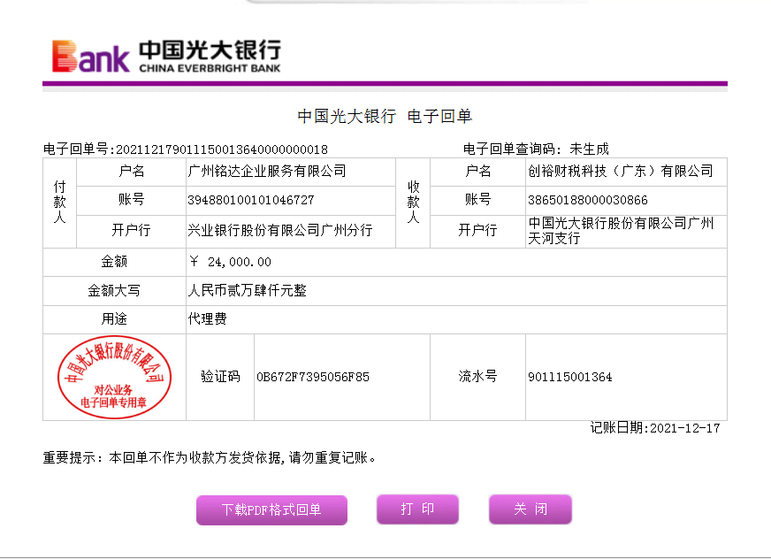Select payer account number 394880100101046727
This screenshot has height=559, width=771.
point(251,200)
